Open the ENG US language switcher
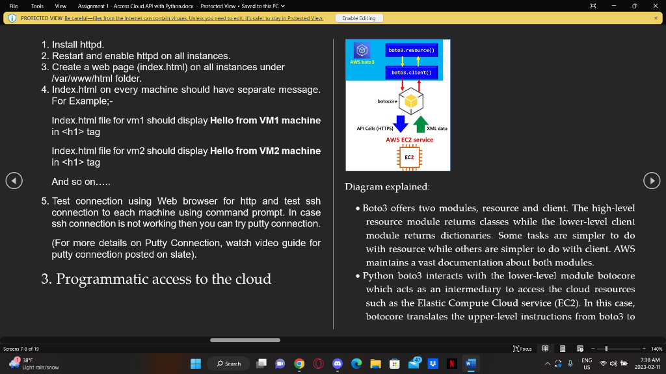This screenshot has width=666, height=374. (x=587, y=364)
